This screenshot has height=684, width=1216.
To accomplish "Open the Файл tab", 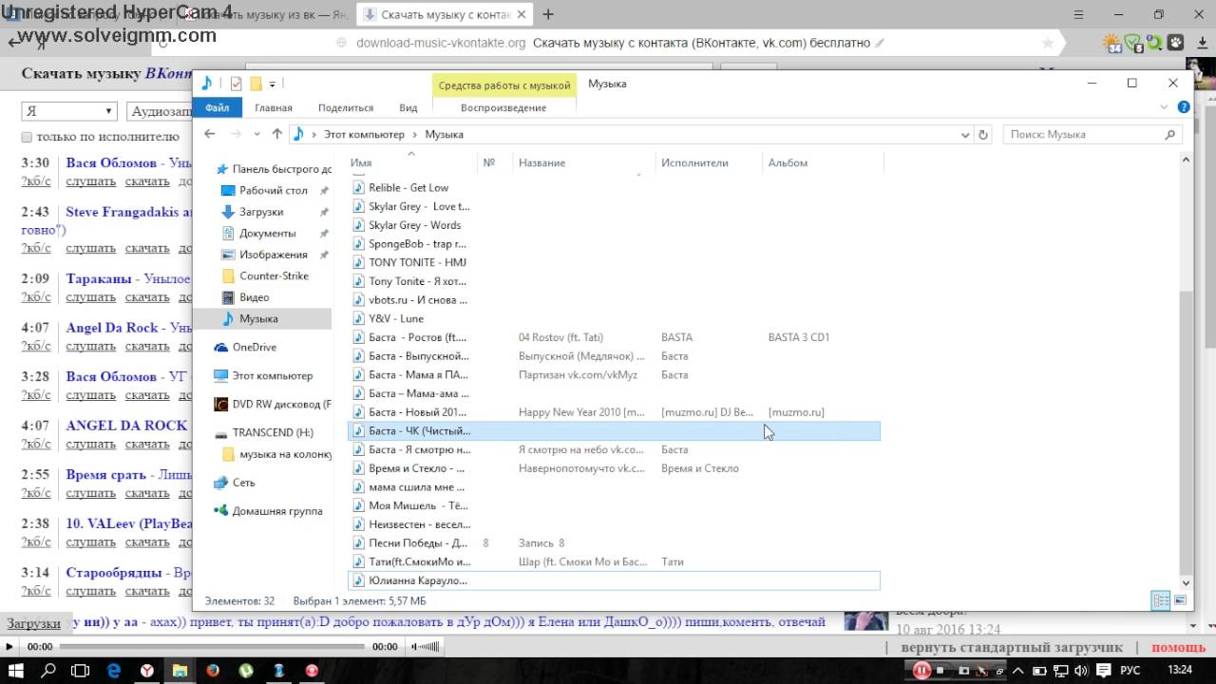I will tap(217, 107).
